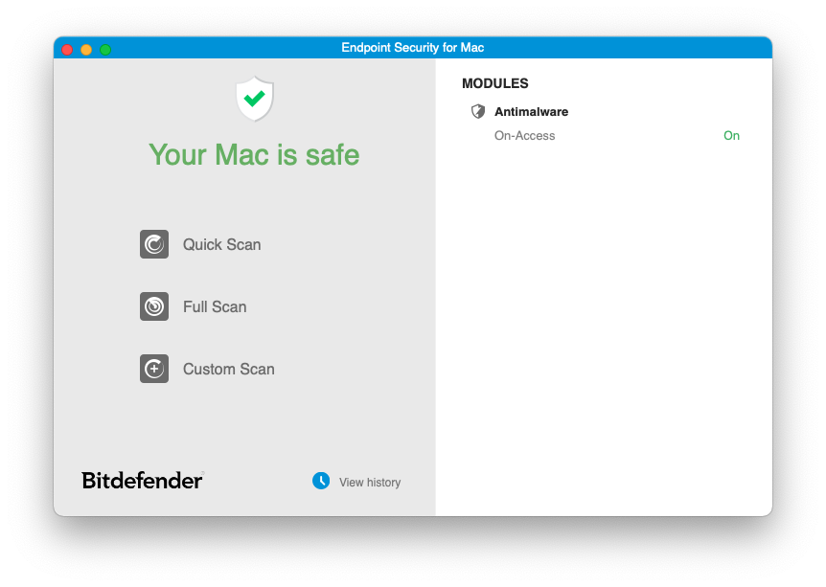The width and height of the screenshot is (826, 587).
Task: Open the View history link
Action: click(370, 483)
